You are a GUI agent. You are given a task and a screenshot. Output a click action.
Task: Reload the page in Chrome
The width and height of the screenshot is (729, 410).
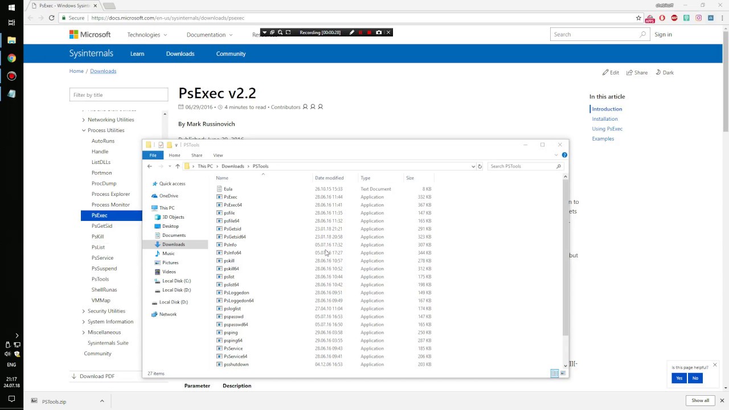pyautogui.click(x=51, y=18)
